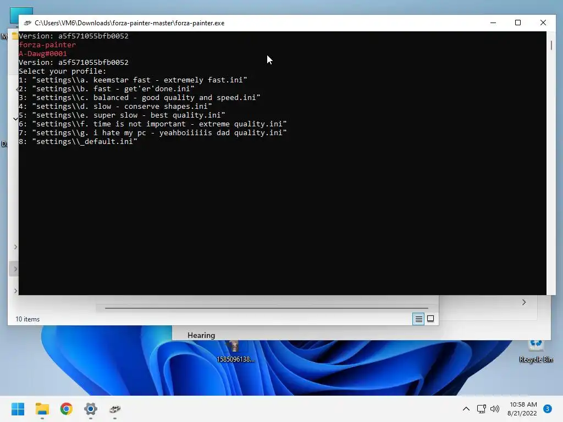Click profile line 'b. fast - get'er'done.ini'
Viewport: 563px width, 422px height.
tap(107, 88)
